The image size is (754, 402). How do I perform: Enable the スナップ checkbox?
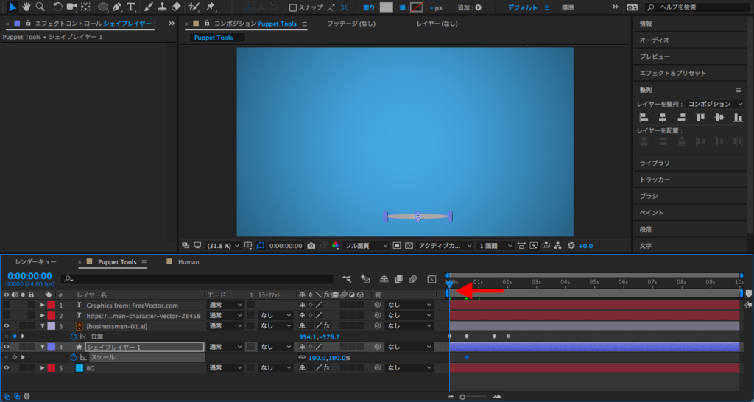click(x=293, y=7)
